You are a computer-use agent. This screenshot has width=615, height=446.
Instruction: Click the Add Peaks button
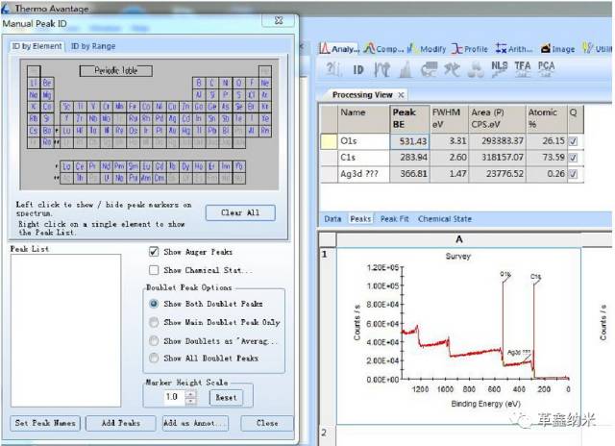[x=120, y=423]
